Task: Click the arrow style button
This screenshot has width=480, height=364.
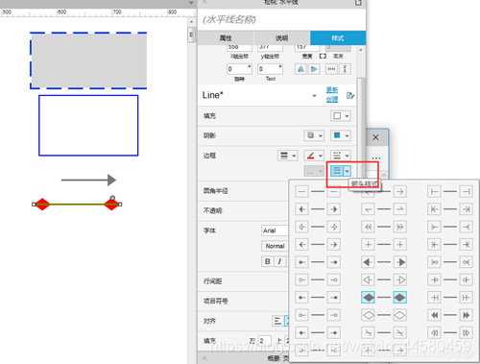Action: point(337,171)
